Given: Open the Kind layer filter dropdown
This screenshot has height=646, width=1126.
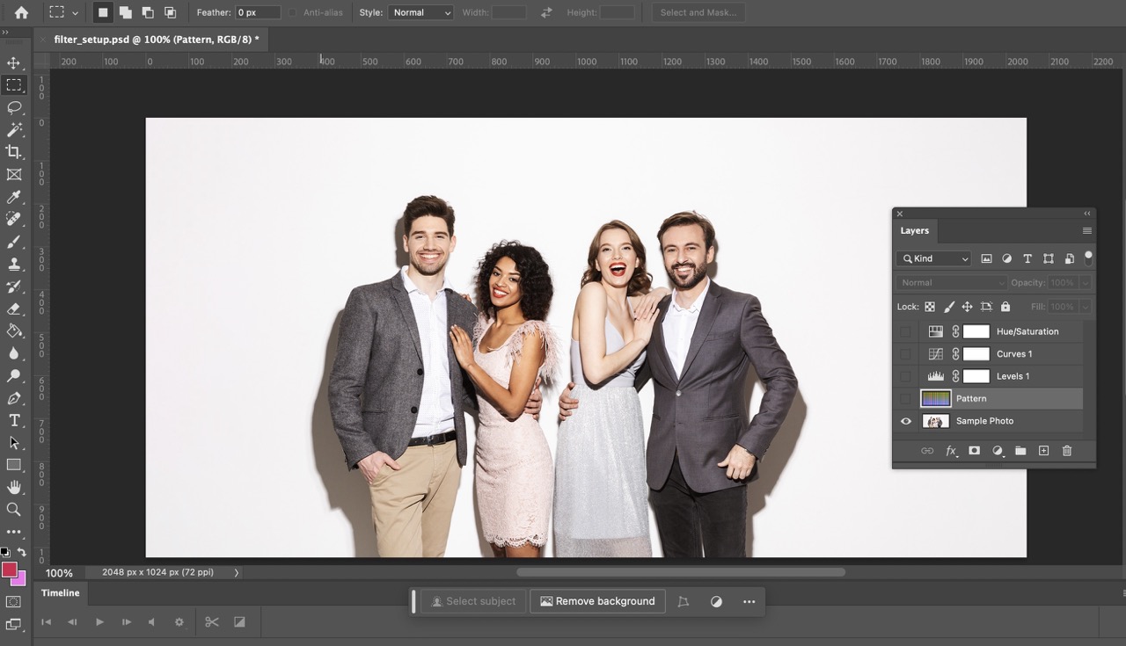Looking at the screenshot, I should [933, 259].
